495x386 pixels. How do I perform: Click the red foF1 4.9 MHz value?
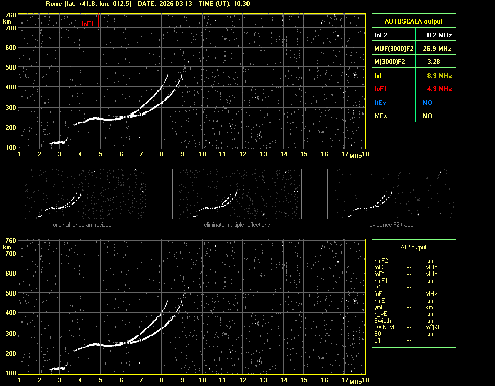[x=439, y=89]
